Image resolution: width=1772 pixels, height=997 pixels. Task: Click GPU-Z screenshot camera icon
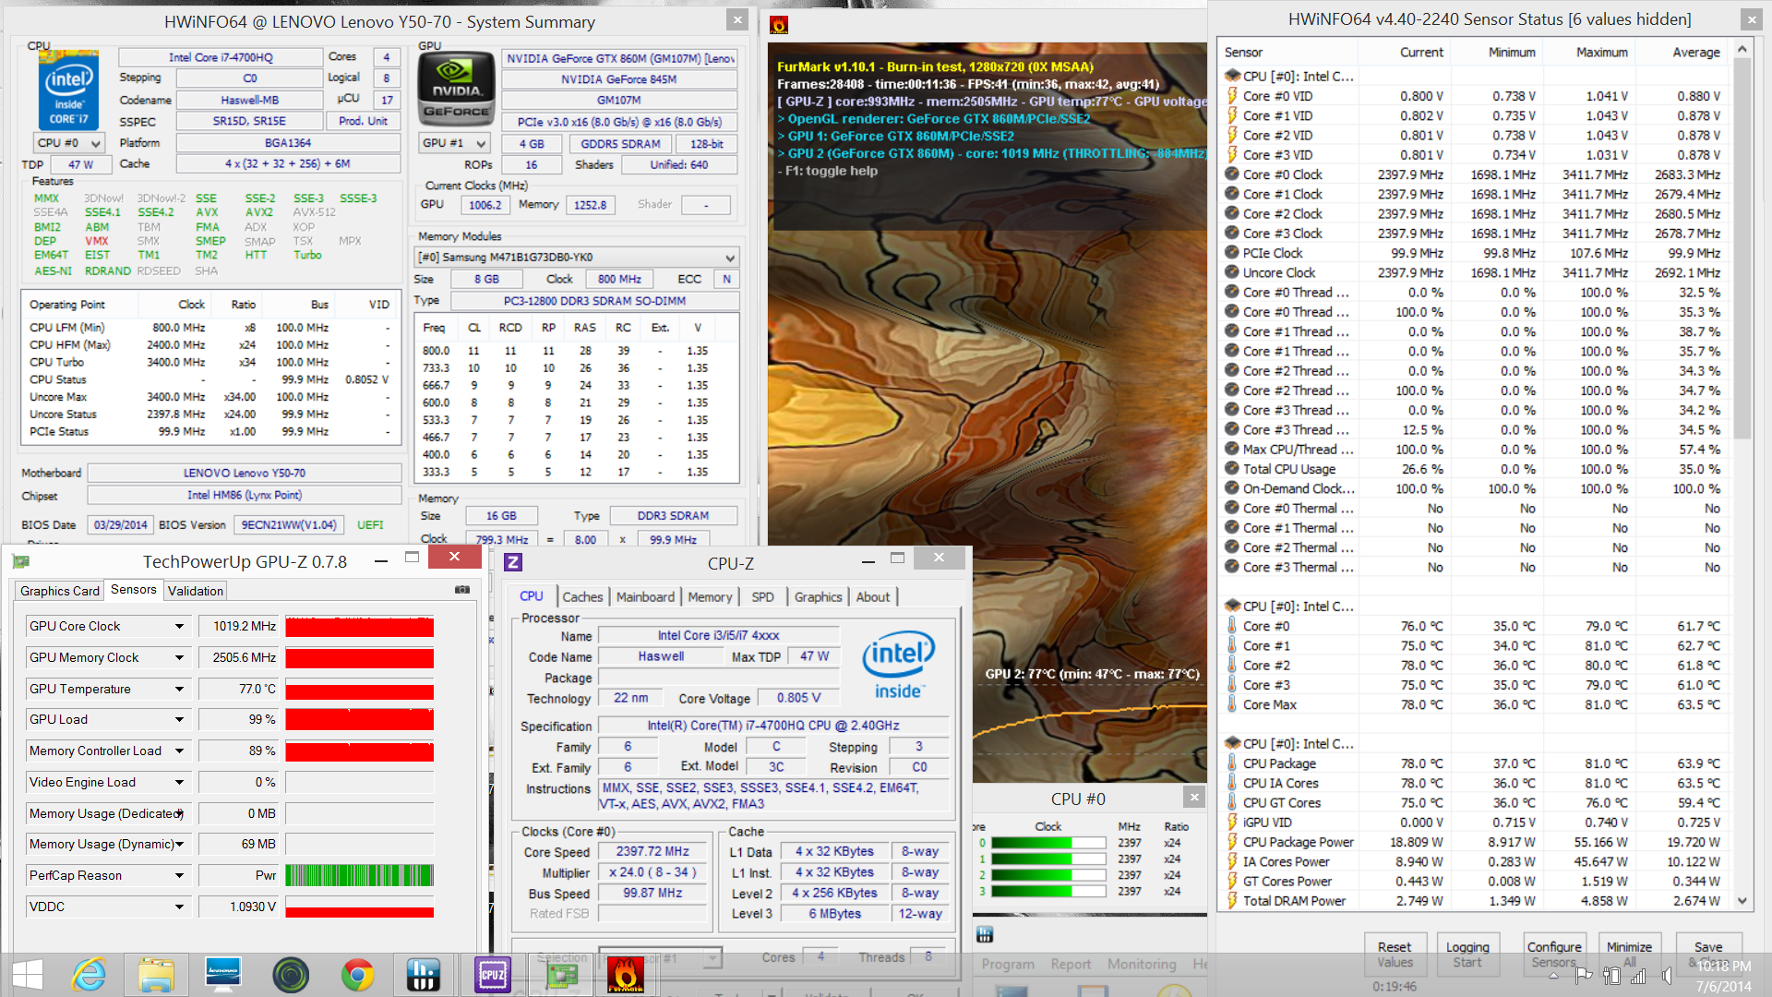pyautogui.click(x=462, y=590)
